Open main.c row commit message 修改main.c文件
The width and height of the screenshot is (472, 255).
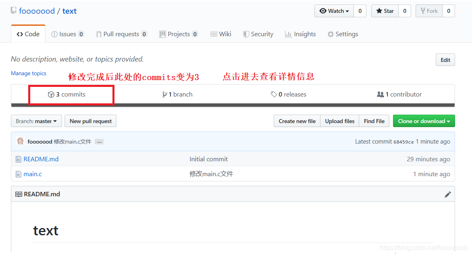coord(211,174)
